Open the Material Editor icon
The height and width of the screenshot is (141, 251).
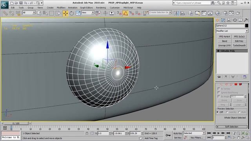(218, 13)
